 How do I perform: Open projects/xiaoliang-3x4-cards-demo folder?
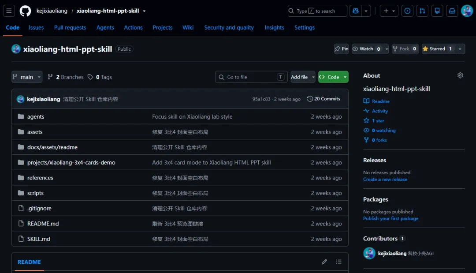71,162
